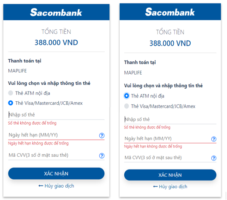Click Nhập số thẻ field in right form

(x=170, y=119)
